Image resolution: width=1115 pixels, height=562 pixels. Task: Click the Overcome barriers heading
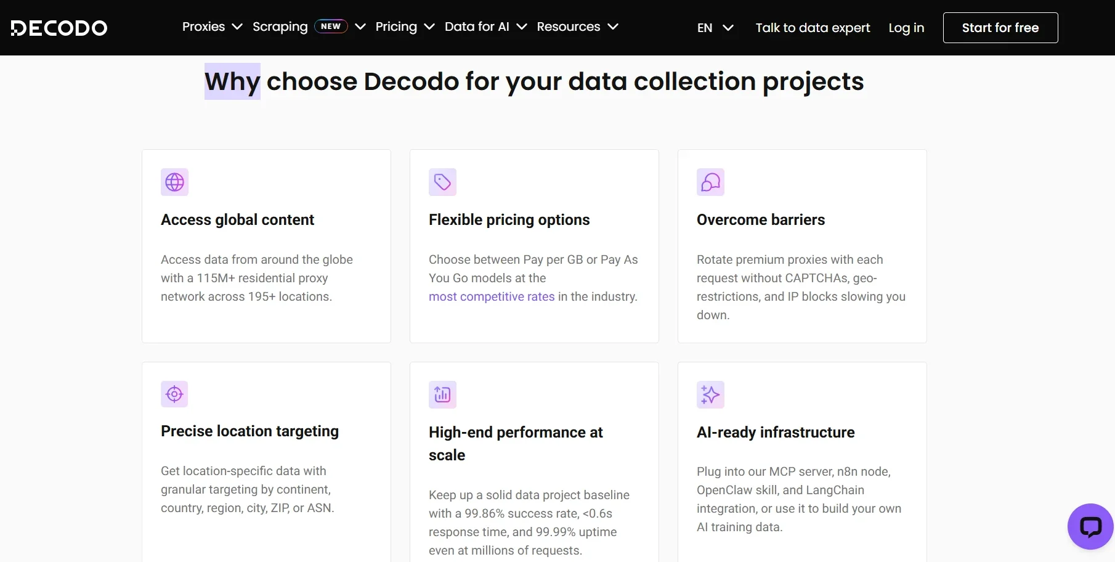tap(761, 220)
